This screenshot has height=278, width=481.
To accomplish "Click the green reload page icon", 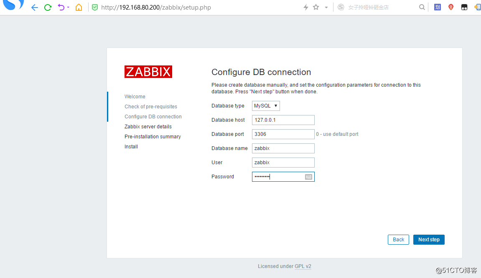I will pyautogui.click(x=47, y=7).
